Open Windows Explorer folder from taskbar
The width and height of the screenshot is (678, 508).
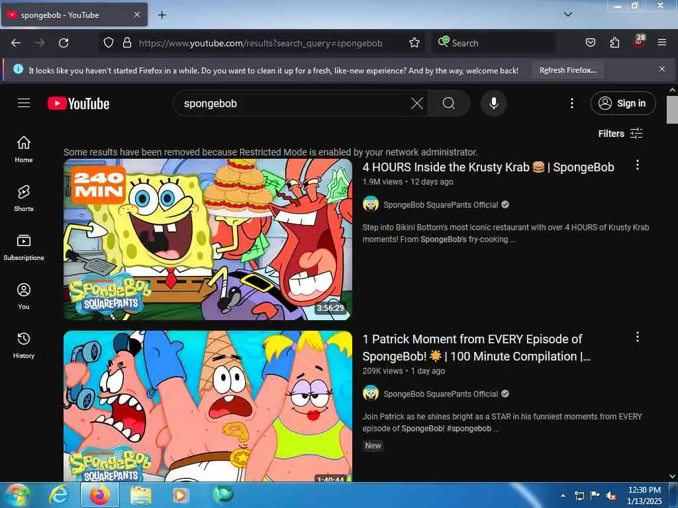[141, 495]
